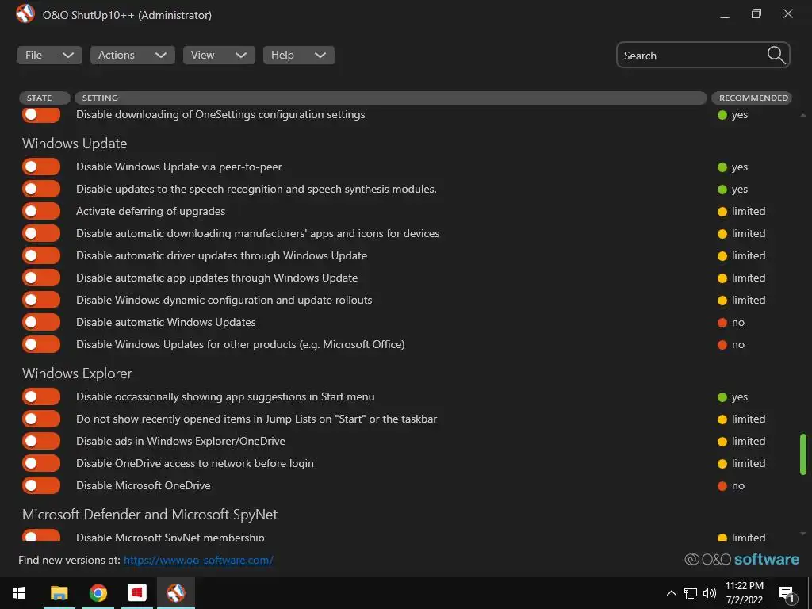Open the network tray icon
Viewport: 812px width, 609px height.
coord(691,593)
